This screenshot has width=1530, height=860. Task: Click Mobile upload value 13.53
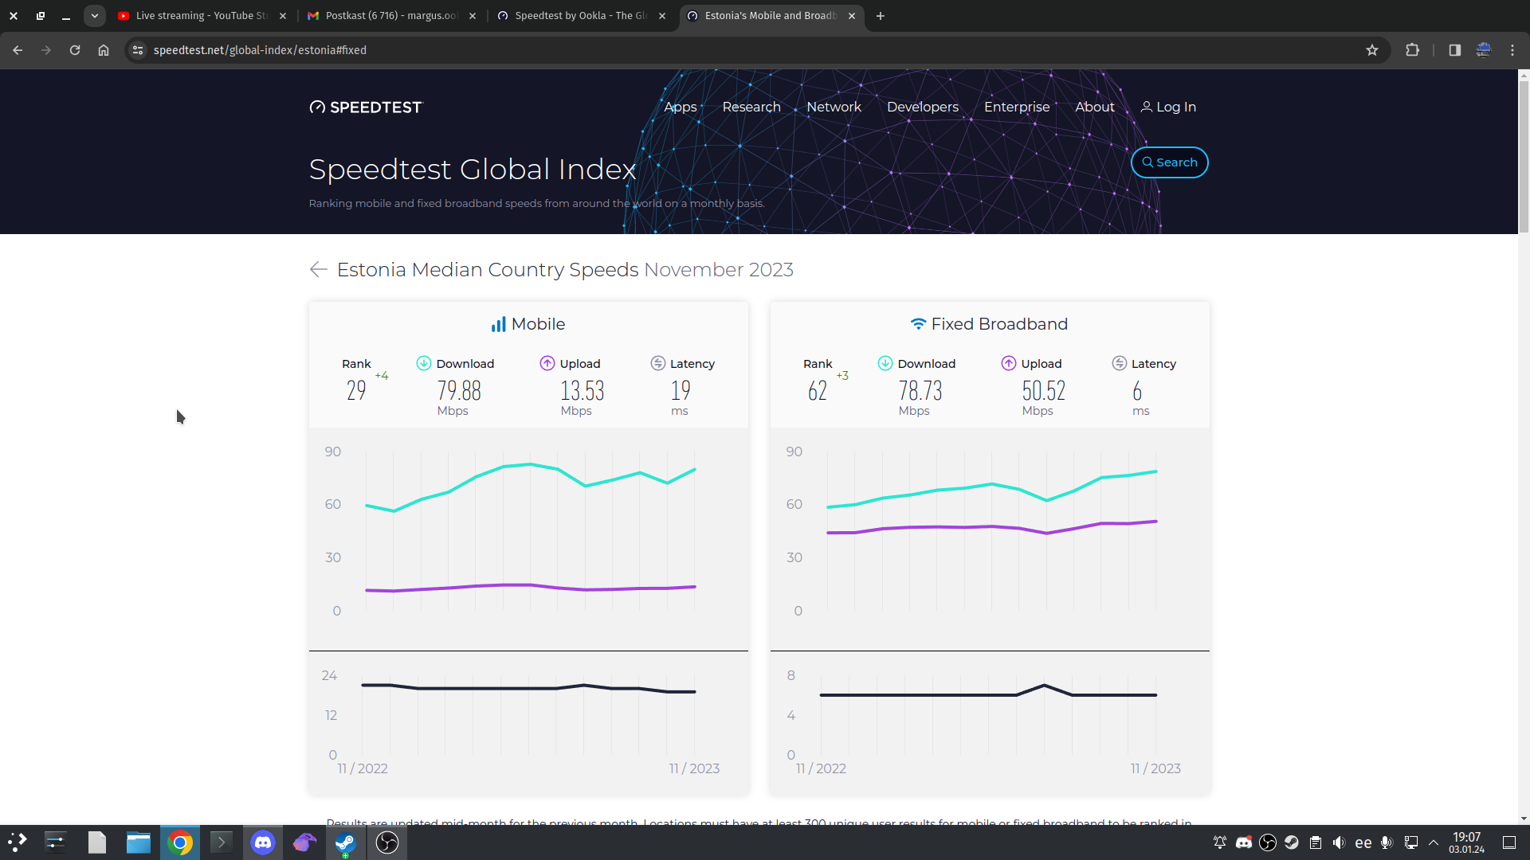583,390
